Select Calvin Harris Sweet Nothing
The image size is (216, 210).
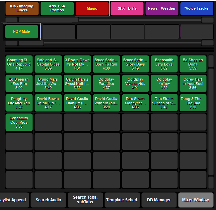pyautogui.click(x=77, y=84)
